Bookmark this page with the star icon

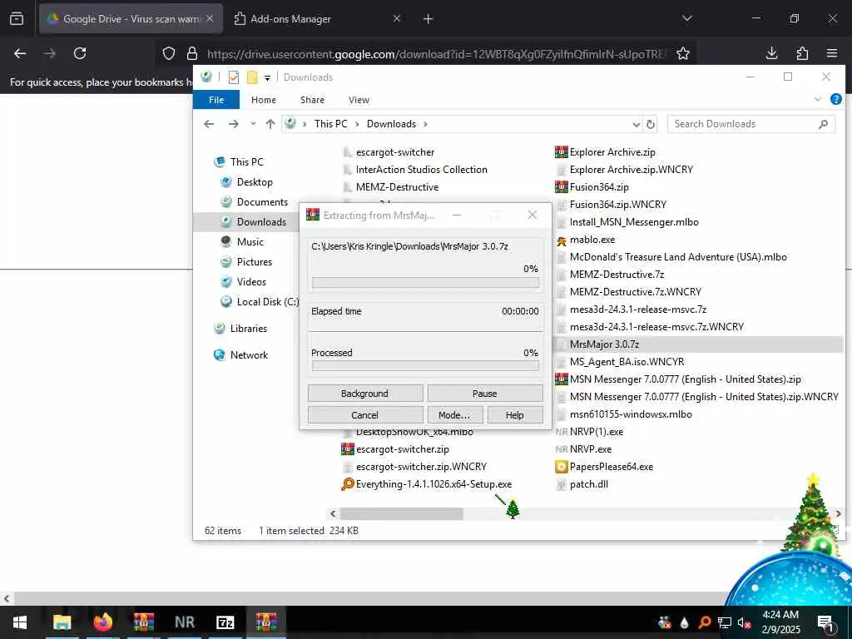683,53
